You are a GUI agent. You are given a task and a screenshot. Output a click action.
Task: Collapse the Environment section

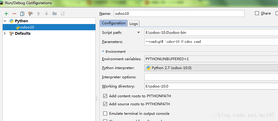(103, 52)
